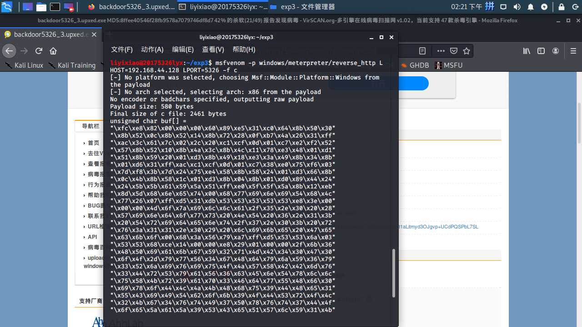This screenshot has height=327, width=582.
Task: Click the 'unsigned char buf[] =' line
Action: [x=148, y=121]
